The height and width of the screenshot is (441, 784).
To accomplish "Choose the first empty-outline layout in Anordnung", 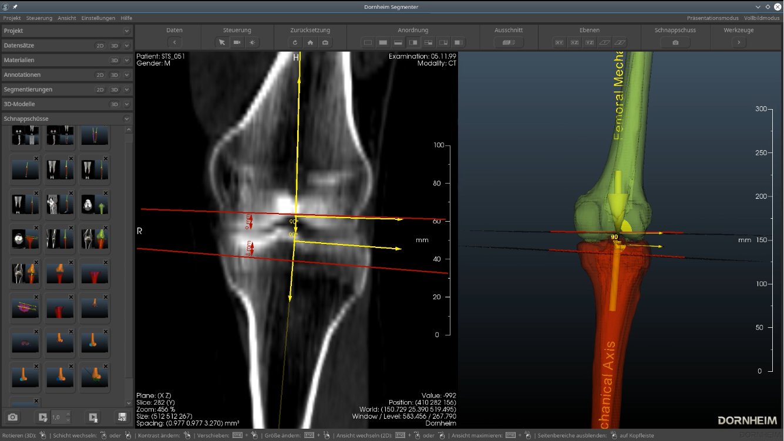I will click(x=368, y=42).
